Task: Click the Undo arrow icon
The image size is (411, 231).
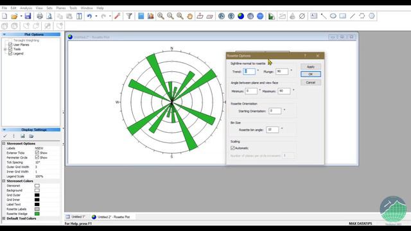Action: 90,16
